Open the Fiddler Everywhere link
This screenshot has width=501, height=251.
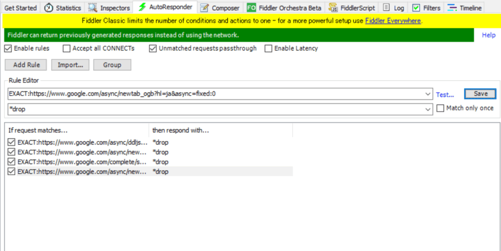tap(393, 21)
